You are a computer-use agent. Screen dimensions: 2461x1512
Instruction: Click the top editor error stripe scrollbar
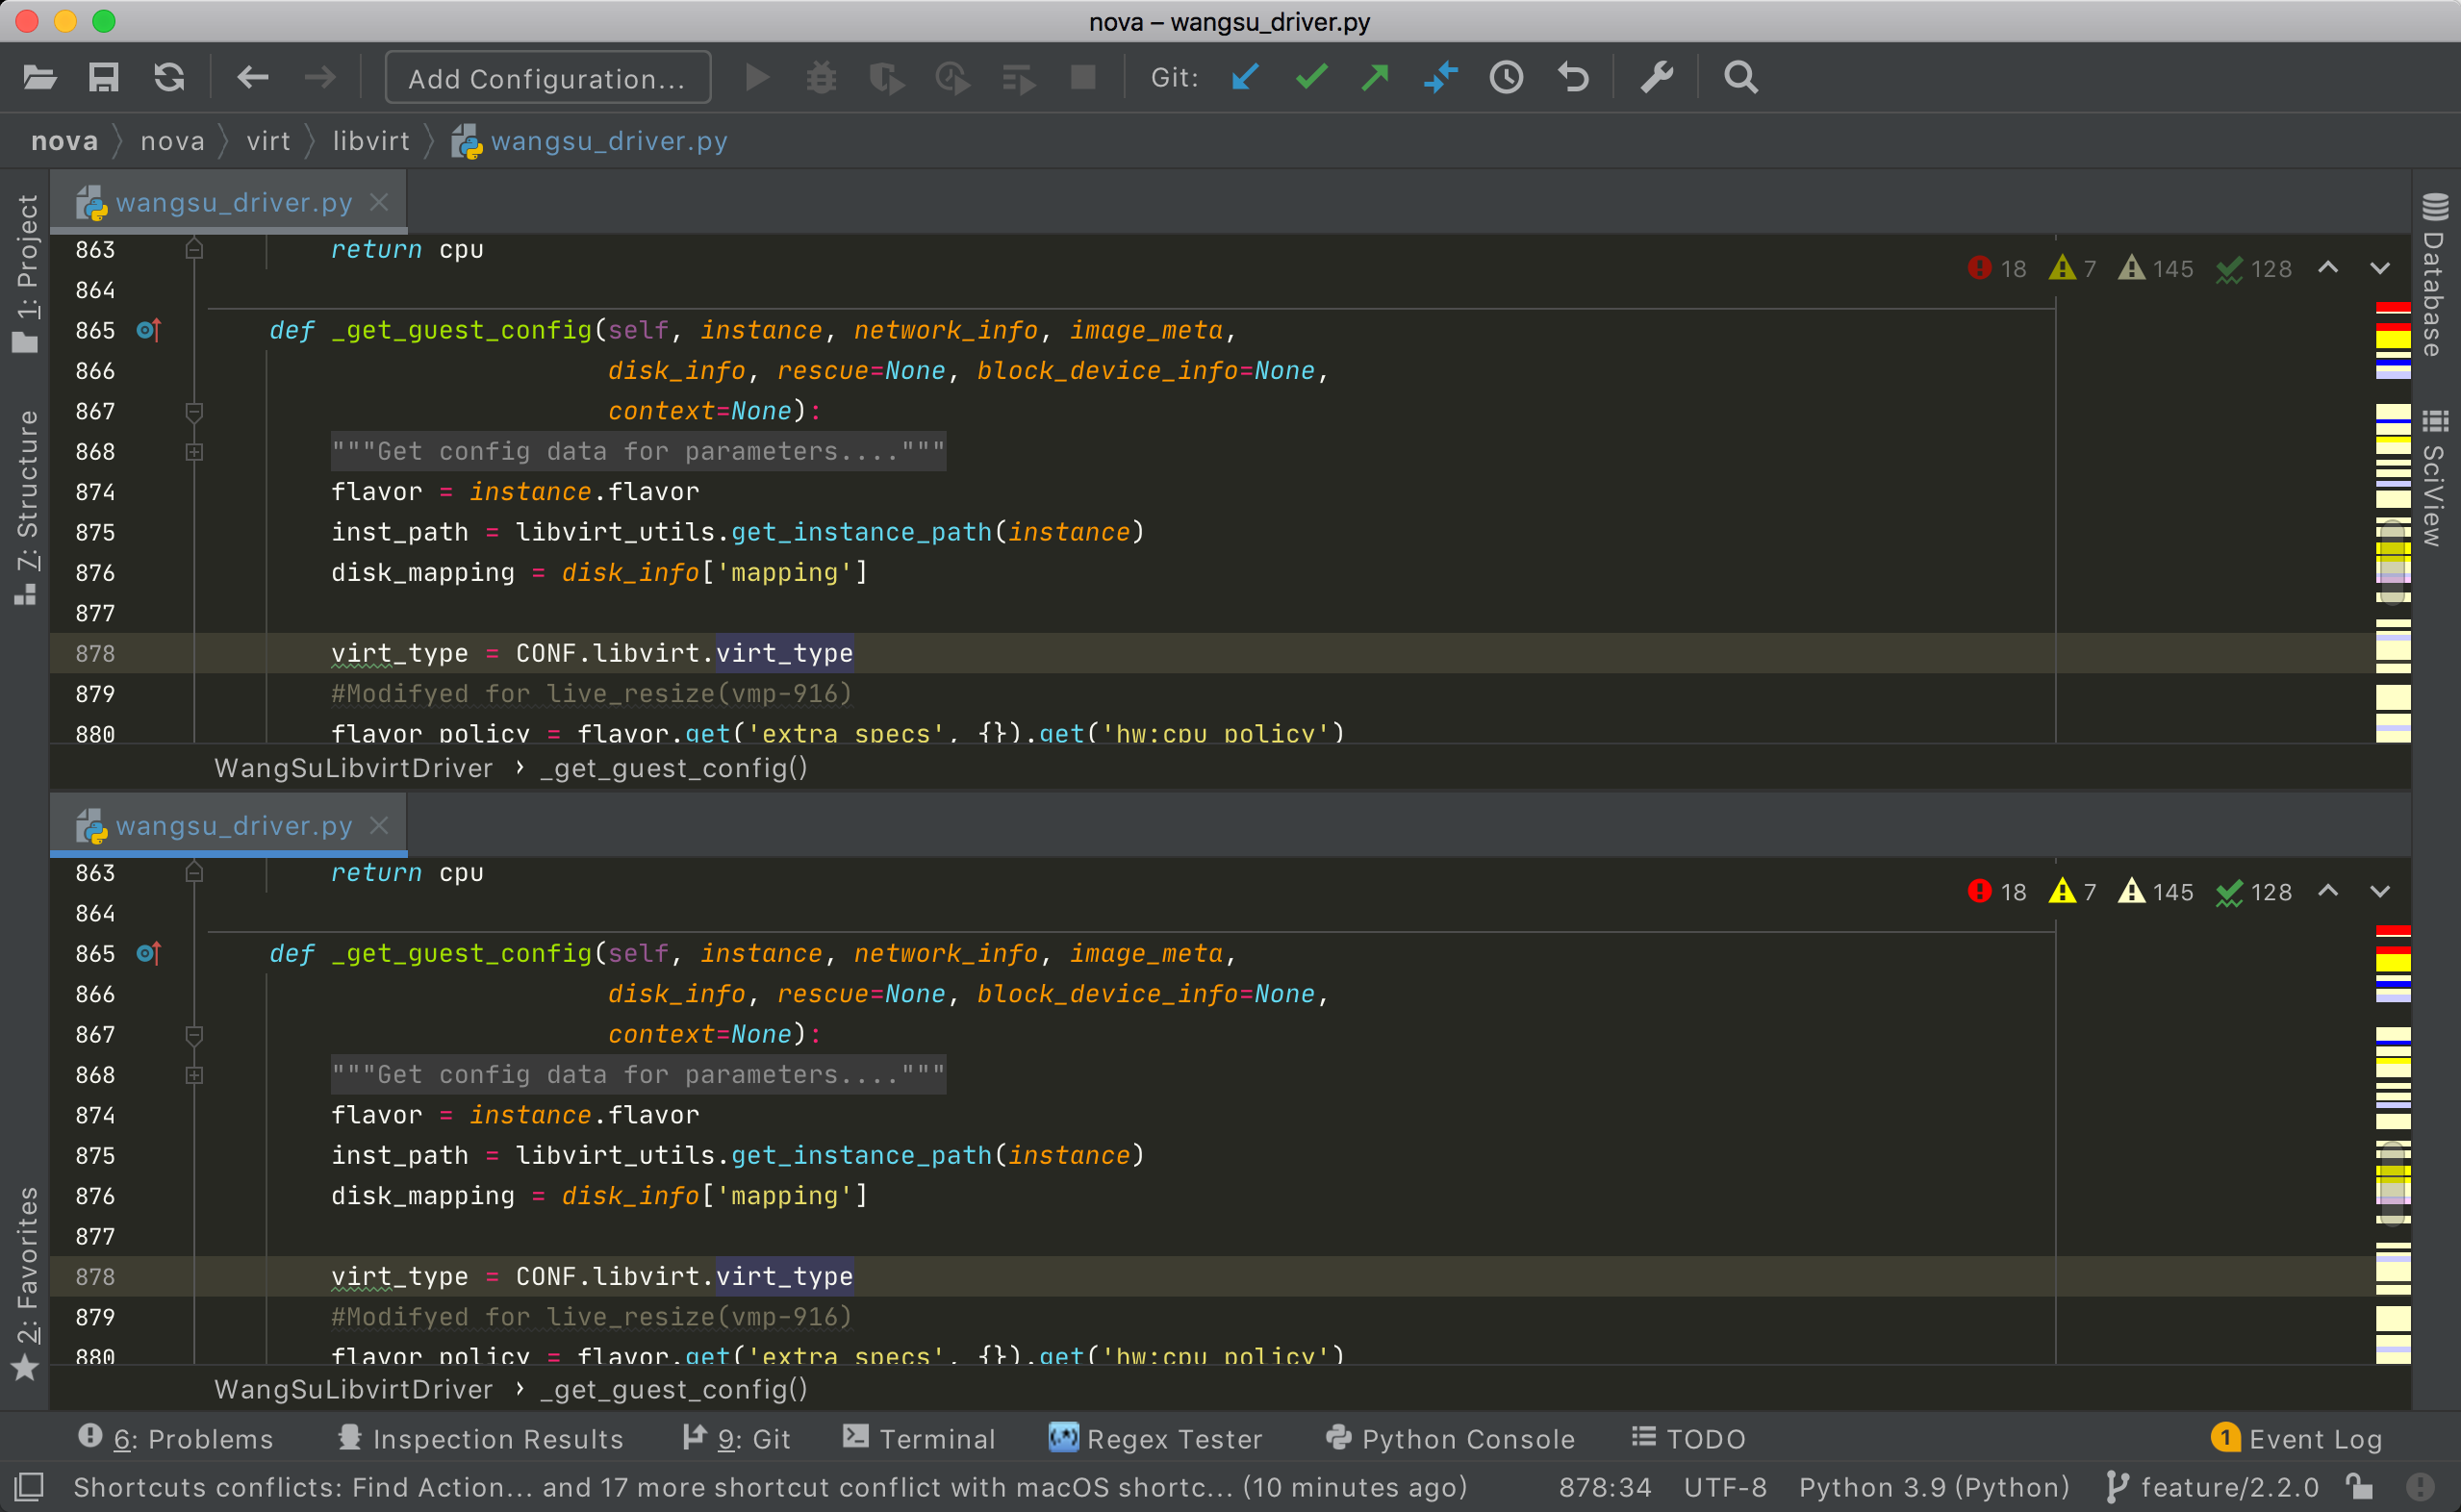(x=2392, y=520)
